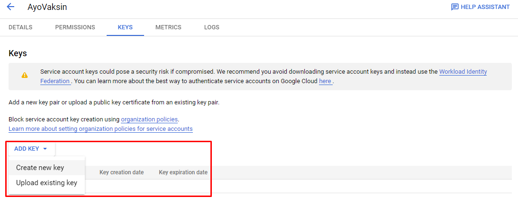Switch to the METRICS tab
Image resolution: width=518 pixels, height=205 pixels.
pyautogui.click(x=169, y=27)
